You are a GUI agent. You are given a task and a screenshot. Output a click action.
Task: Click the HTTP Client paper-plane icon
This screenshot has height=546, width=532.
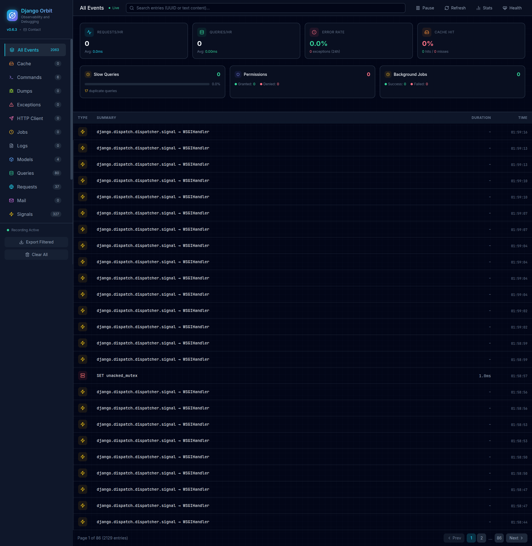click(x=11, y=118)
